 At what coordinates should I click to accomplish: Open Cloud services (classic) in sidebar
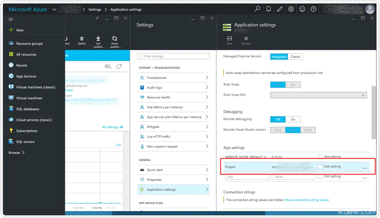[x=34, y=120]
